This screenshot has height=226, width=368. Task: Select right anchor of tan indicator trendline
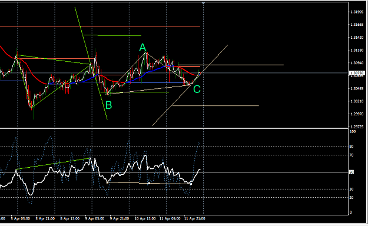point(191,184)
